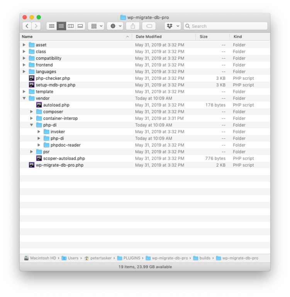This screenshot has width=290, height=297.
Task: Open the group-by arrangement dropdown
Action: (96, 26)
